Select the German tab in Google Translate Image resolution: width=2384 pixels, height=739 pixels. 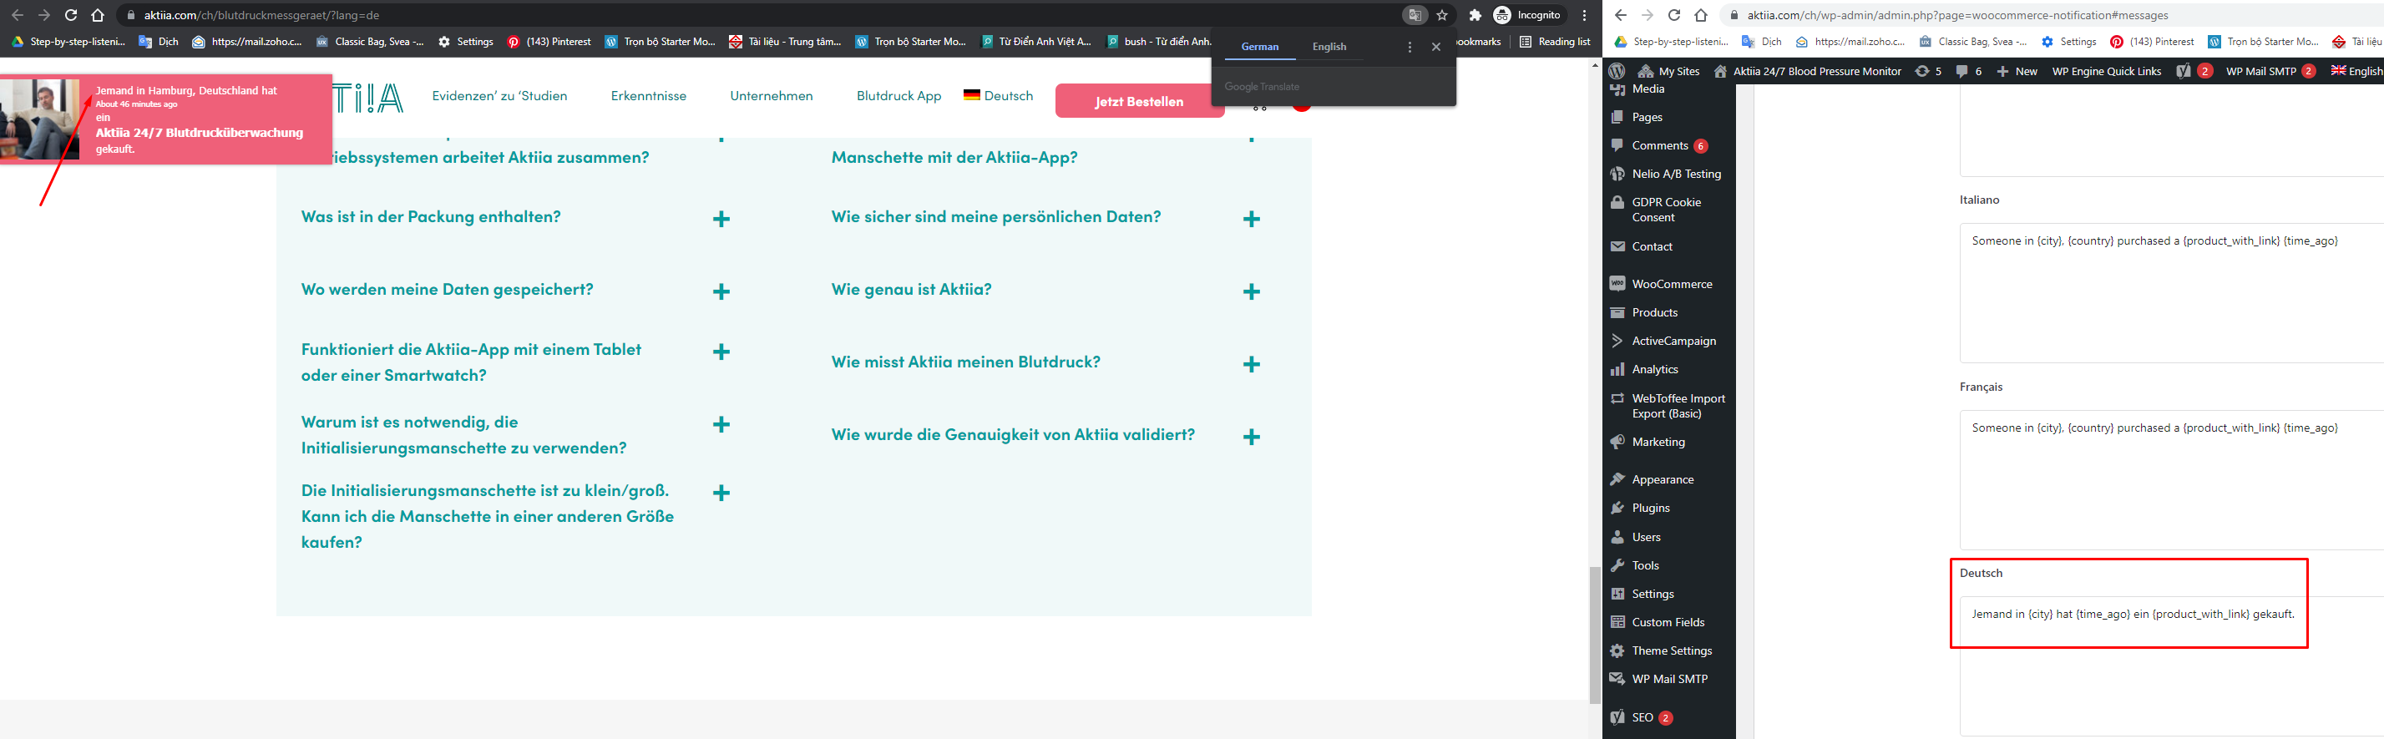tap(1259, 46)
